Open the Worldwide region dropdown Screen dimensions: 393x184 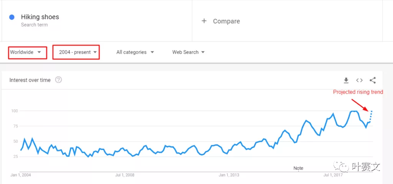coord(27,52)
